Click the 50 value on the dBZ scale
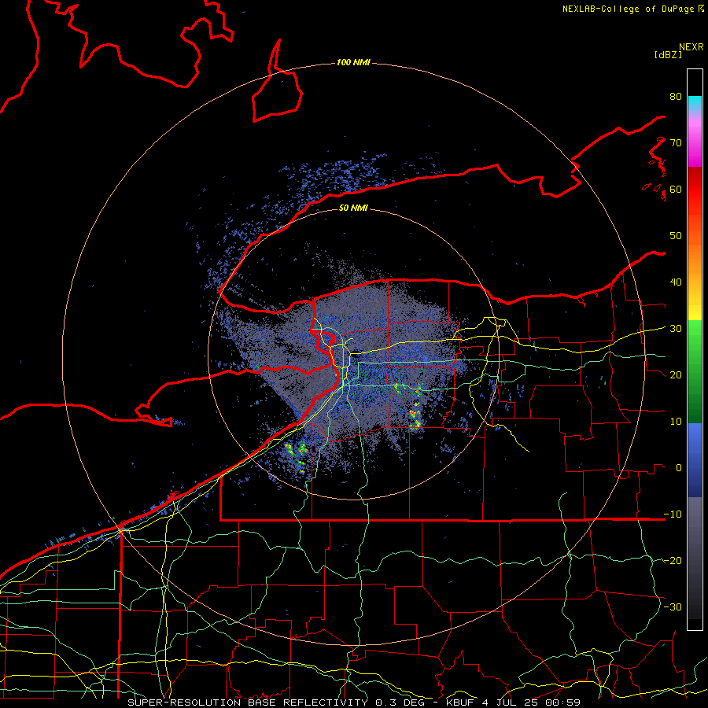This screenshot has height=708, width=708. 676,236
